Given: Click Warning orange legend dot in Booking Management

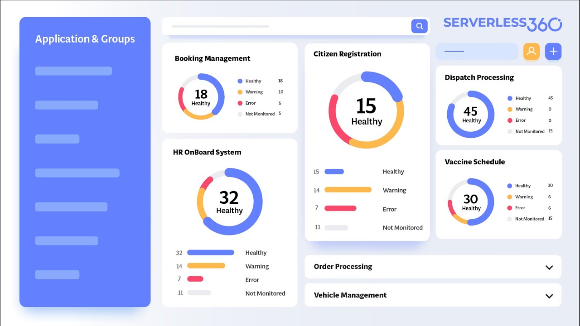Looking at the screenshot, I should tap(240, 92).
